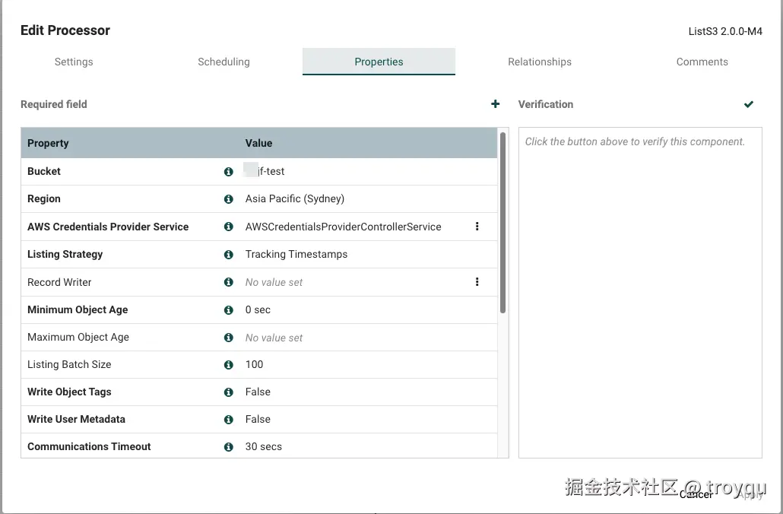Go to the Comments tab
The width and height of the screenshot is (783, 514).
[702, 62]
